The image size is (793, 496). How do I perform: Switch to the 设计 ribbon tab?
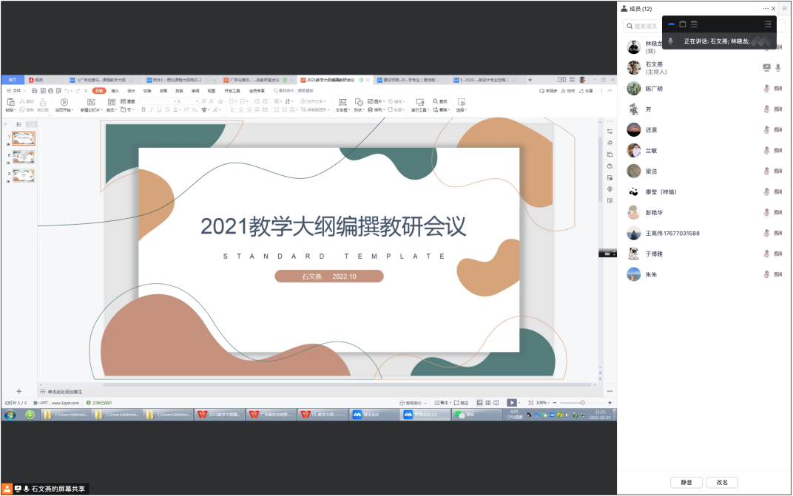[131, 91]
